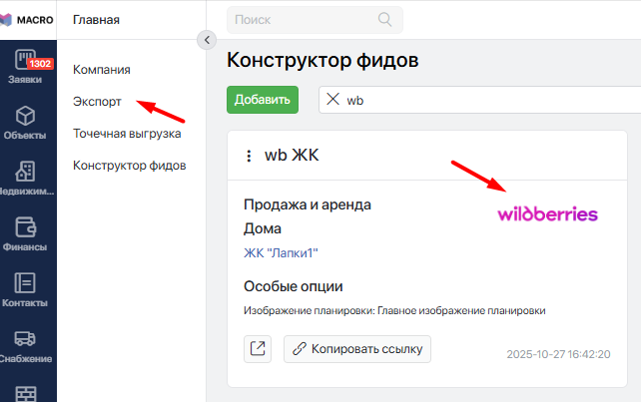Go to the Объекты section
641x402 pixels.
[x=27, y=123]
